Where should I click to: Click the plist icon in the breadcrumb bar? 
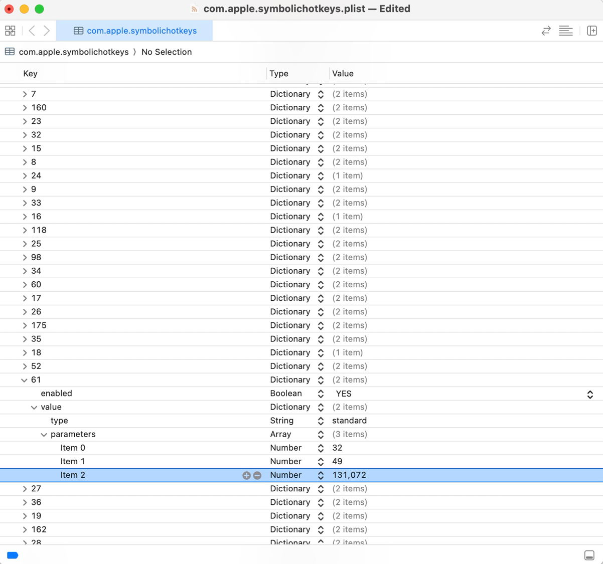point(10,52)
